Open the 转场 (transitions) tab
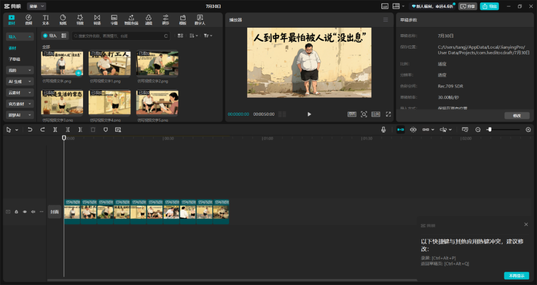The width and height of the screenshot is (537, 285). (x=97, y=19)
